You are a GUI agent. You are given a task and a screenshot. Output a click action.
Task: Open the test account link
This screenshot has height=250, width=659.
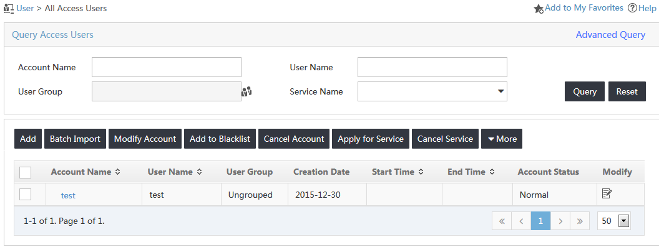(68, 195)
